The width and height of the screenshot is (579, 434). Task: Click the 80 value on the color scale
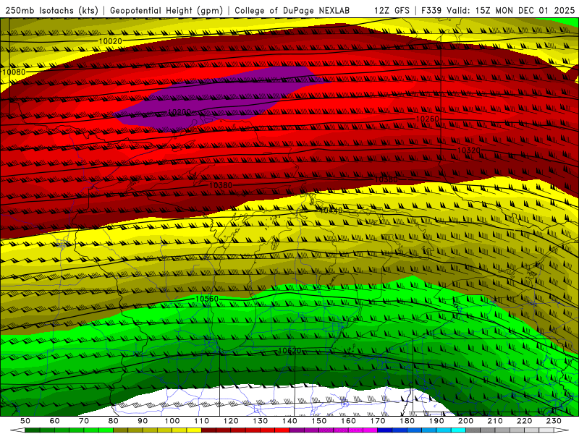(x=114, y=421)
